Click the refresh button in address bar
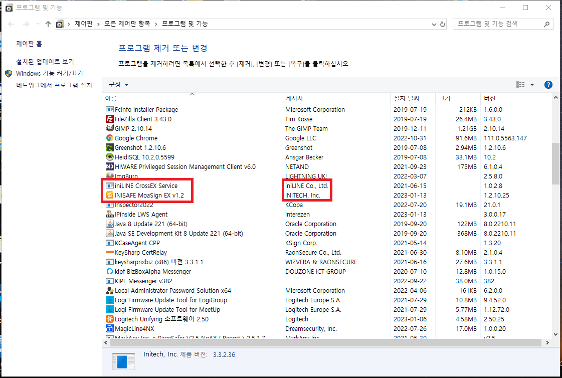The height and width of the screenshot is (378, 562). [443, 24]
